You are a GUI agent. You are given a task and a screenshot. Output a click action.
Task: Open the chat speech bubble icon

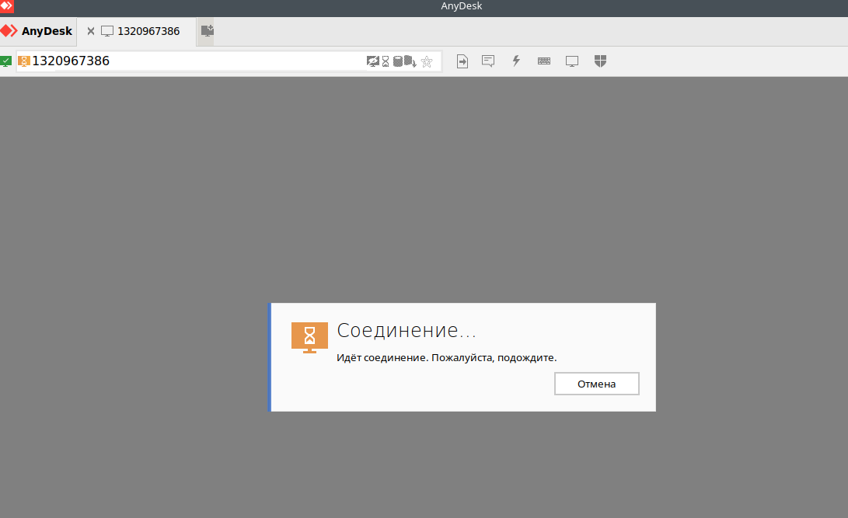click(488, 61)
